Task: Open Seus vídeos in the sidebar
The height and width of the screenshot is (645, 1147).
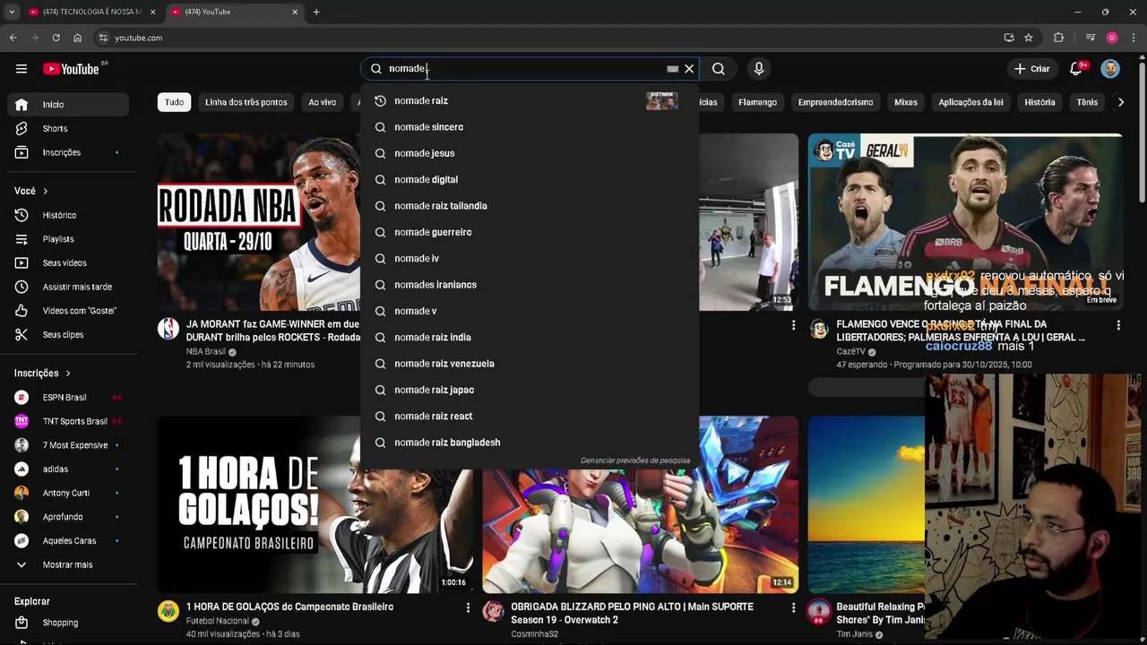Action: pyautogui.click(x=68, y=263)
